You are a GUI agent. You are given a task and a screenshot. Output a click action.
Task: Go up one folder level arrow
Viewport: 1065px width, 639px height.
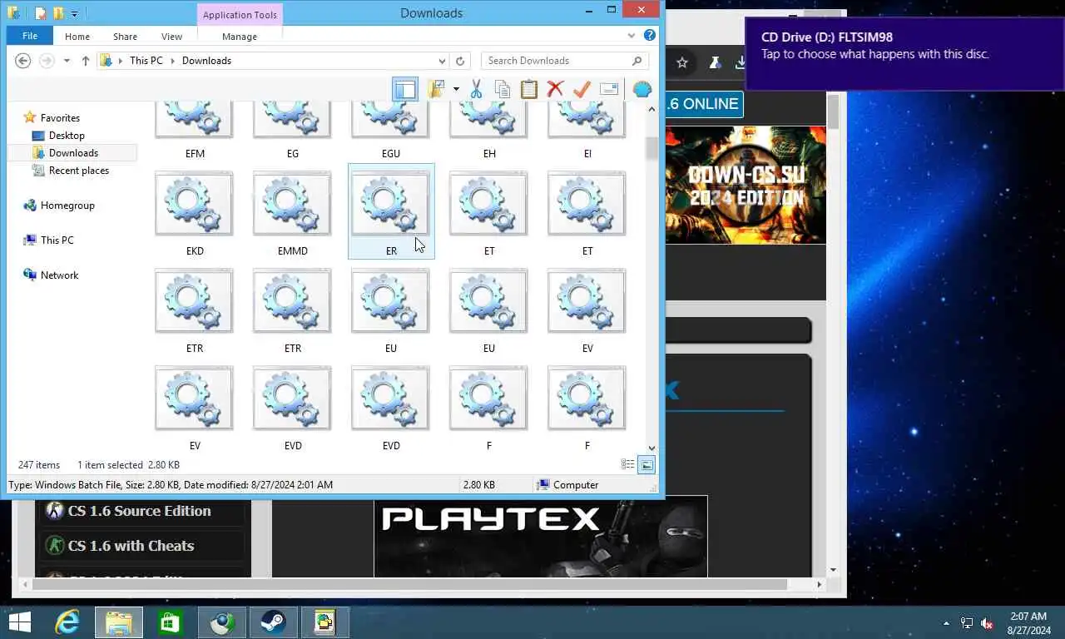click(86, 61)
